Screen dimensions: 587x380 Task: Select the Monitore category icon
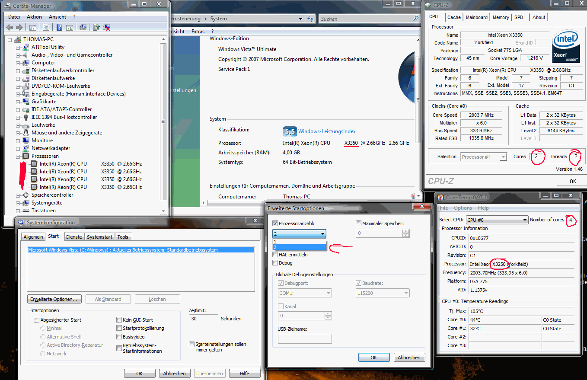(26, 141)
